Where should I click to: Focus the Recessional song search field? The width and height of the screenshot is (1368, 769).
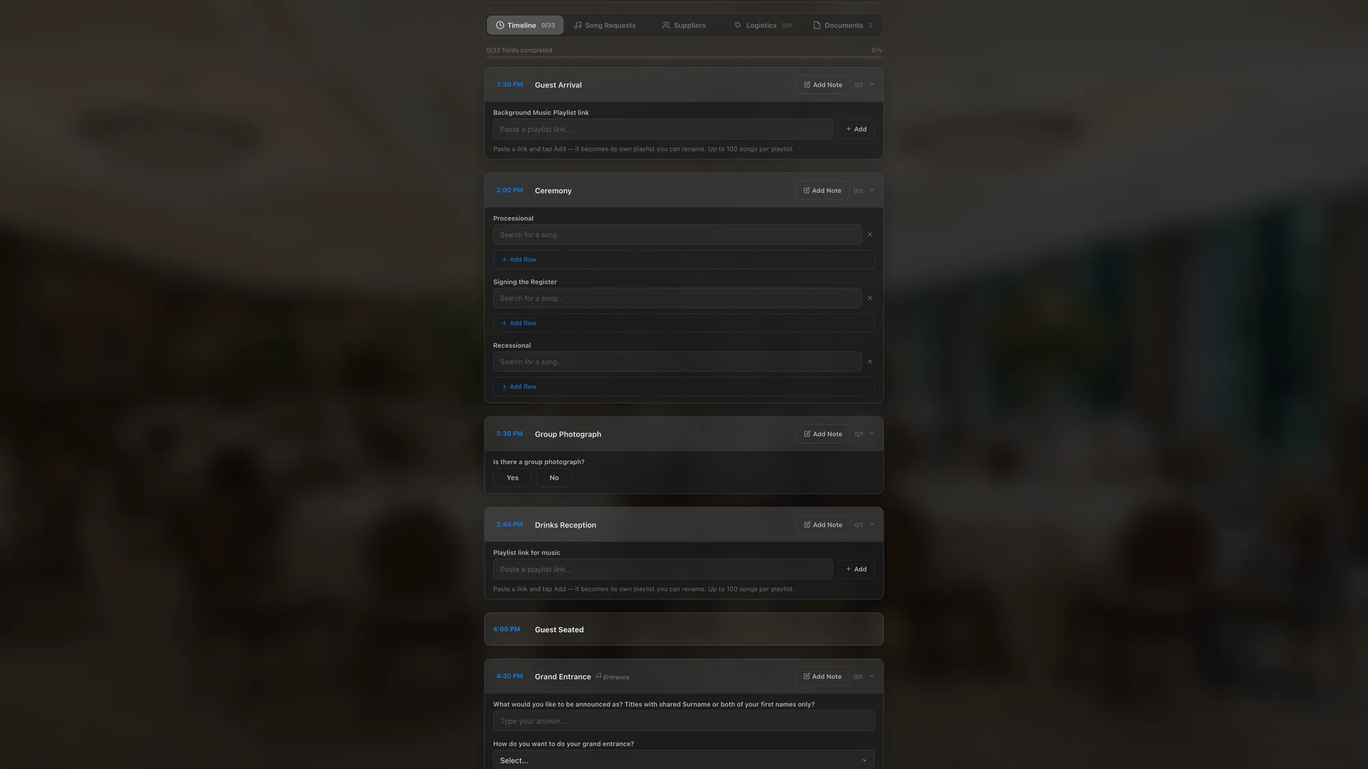pyautogui.click(x=677, y=362)
